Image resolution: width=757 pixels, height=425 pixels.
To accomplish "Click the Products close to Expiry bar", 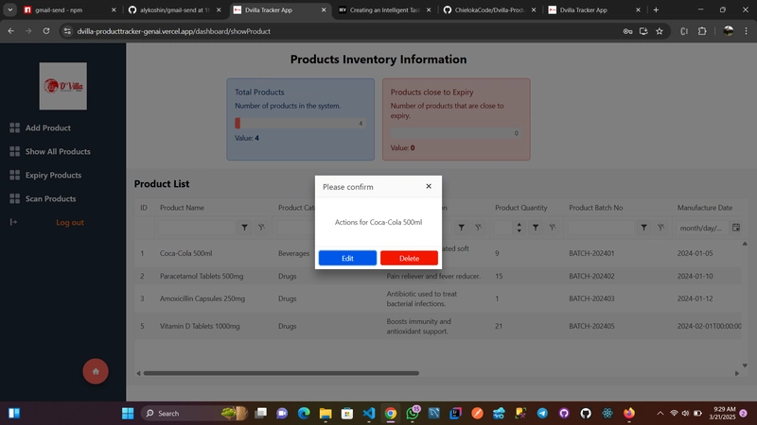I will click(x=456, y=133).
